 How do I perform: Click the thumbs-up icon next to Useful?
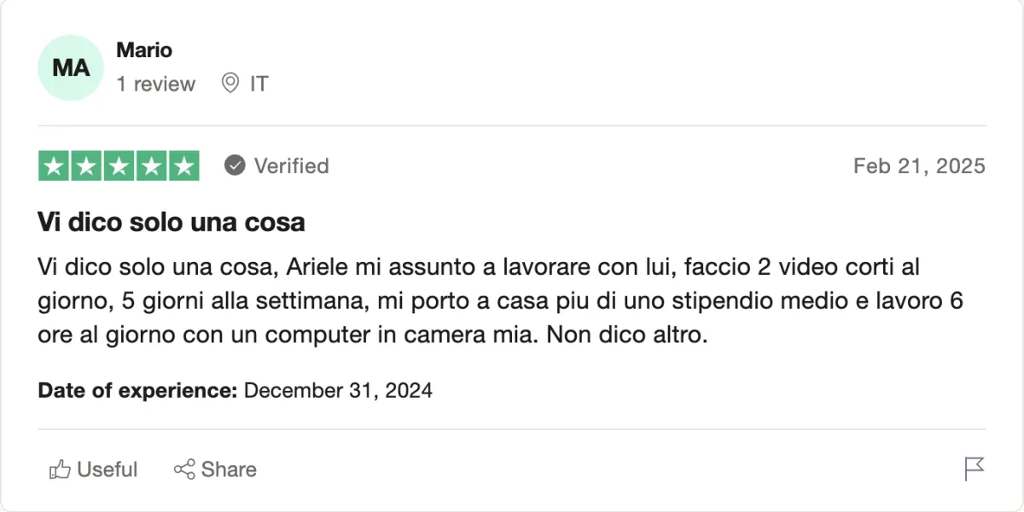click(x=60, y=469)
